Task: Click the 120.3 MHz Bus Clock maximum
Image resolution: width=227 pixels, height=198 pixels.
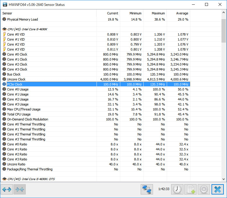Action: pos(157,74)
